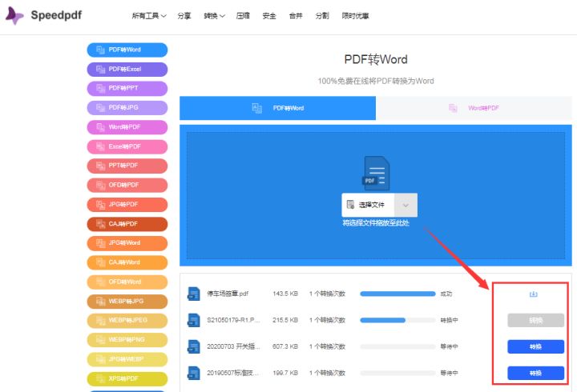Open the 分享 menu item

[x=184, y=16]
